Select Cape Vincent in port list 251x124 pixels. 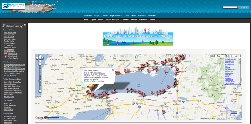click(x=229, y=80)
